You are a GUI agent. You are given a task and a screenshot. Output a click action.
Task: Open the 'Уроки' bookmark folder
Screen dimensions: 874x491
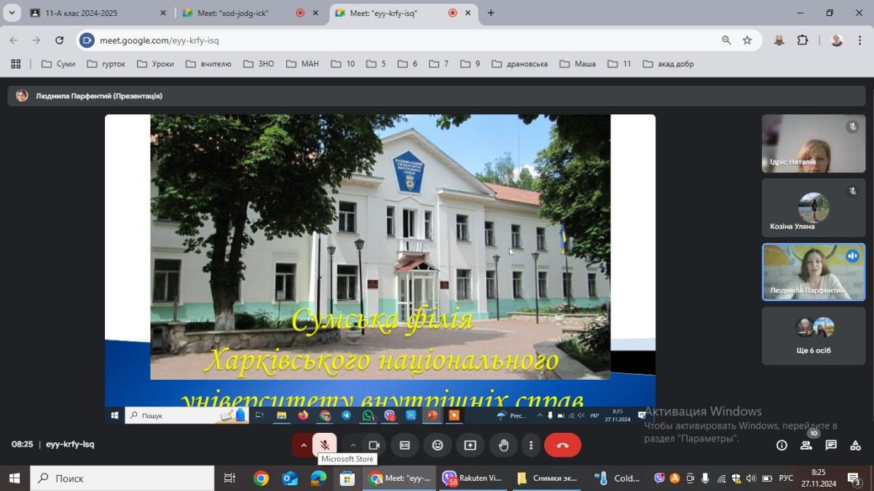pos(156,64)
